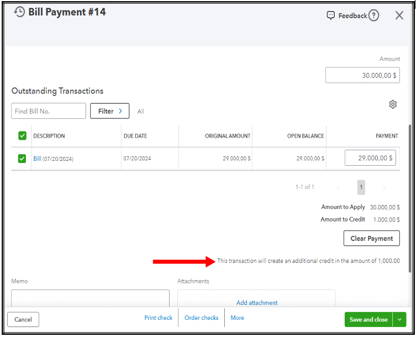Open the Feedback speech bubble icon
Image resolution: width=416 pixels, height=337 pixels.
[x=330, y=15]
